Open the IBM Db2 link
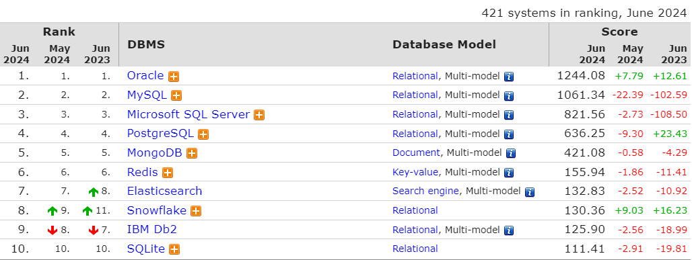 [x=152, y=230]
